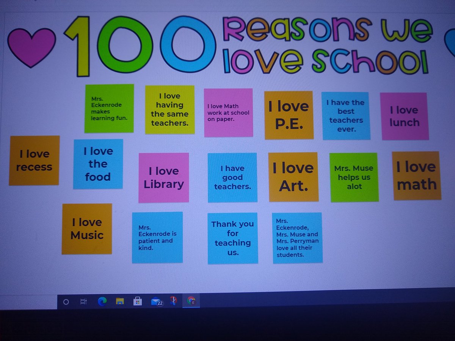
Task: Open File Explorer from the taskbar
Action: coord(120,302)
